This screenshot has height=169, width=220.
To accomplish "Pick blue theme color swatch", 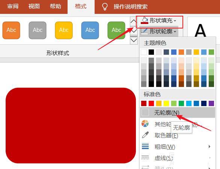I will pos(174,52).
